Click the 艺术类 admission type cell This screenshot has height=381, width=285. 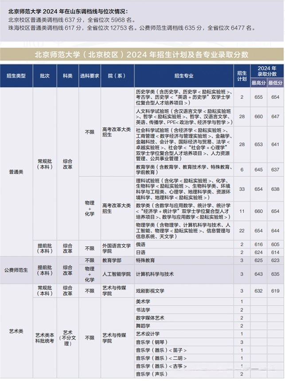(16, 331)
